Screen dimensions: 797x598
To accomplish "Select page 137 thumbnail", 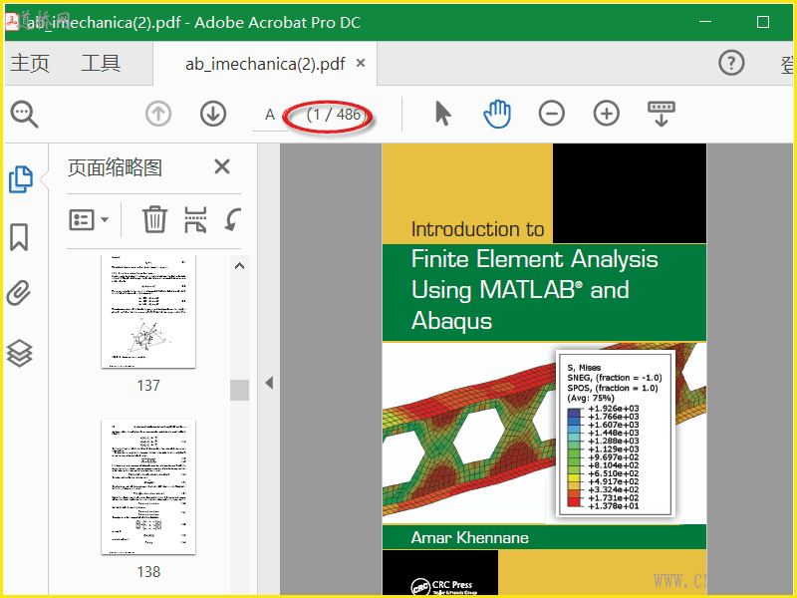I will click(x=148, y=311).
